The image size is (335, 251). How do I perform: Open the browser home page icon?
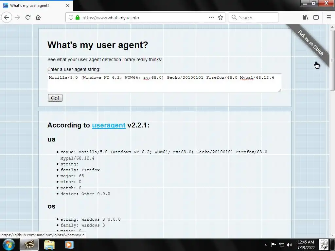coord(38,18)
